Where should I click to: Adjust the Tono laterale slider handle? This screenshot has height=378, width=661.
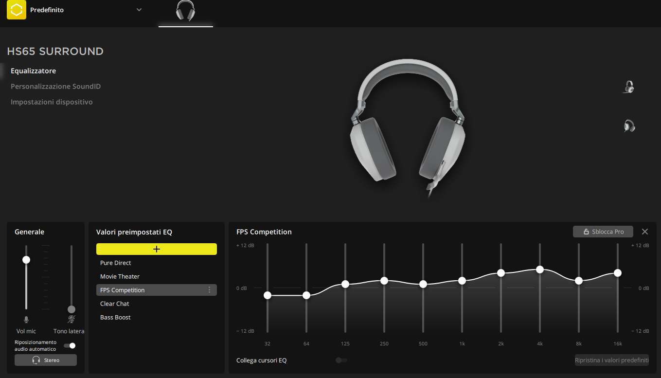[71, 309]
